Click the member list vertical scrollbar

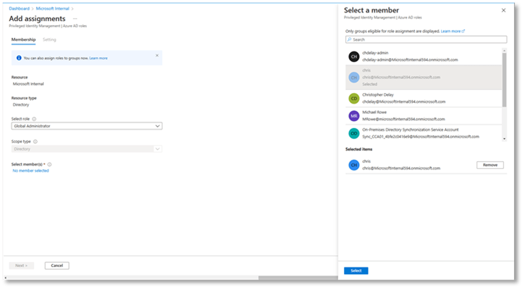click(x=504, y=80)
